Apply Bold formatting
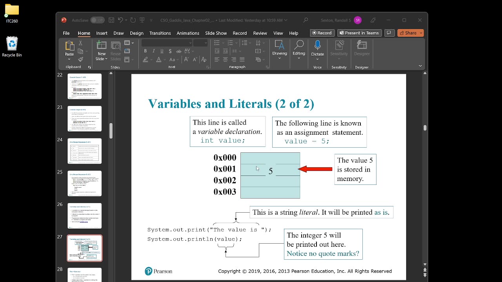This screenshot has width=502, height=282. (145, 51)
